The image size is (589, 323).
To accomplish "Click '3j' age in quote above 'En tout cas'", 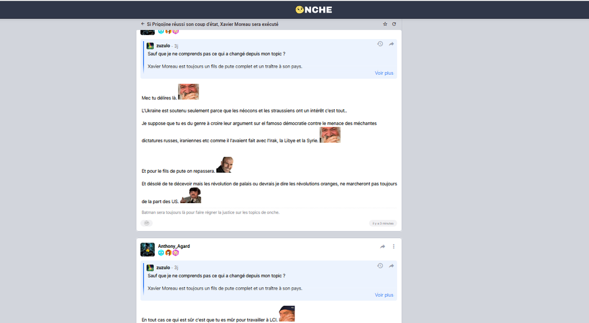I will point(176,267).
